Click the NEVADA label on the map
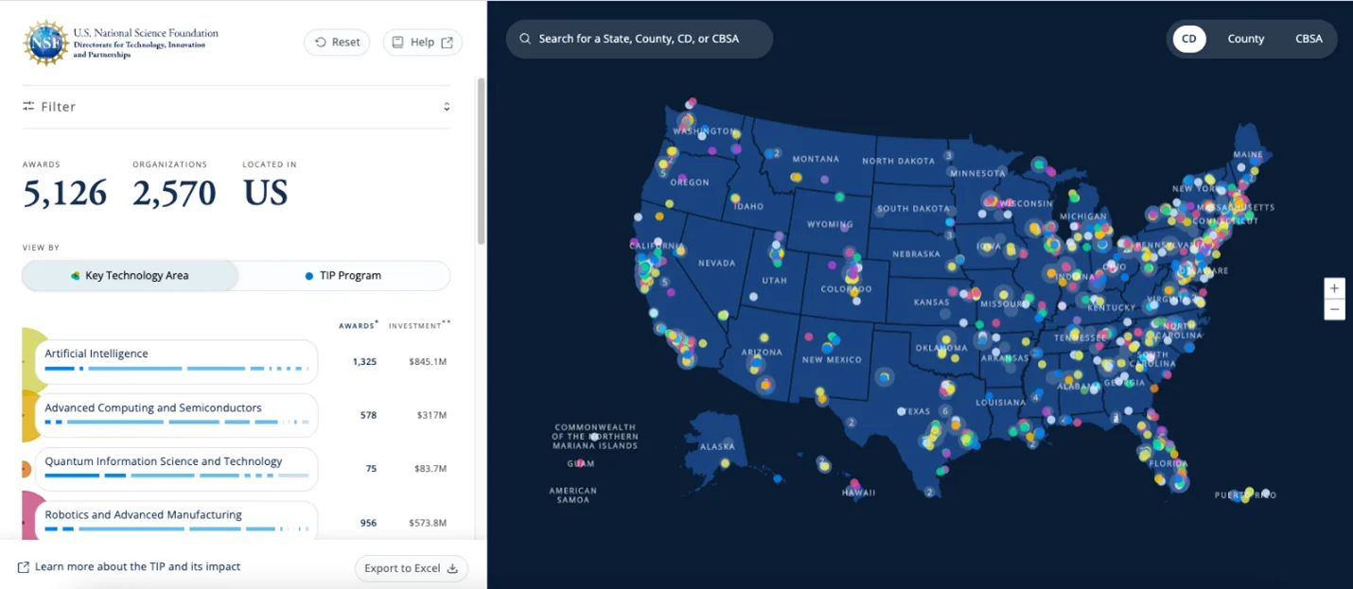The height and width of the screenshot is (589, 1353). click(x=717, y=263)
